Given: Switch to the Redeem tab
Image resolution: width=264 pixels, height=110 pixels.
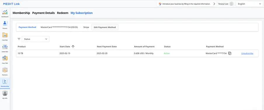Looking at the screenshot, I should coord(62,13).
